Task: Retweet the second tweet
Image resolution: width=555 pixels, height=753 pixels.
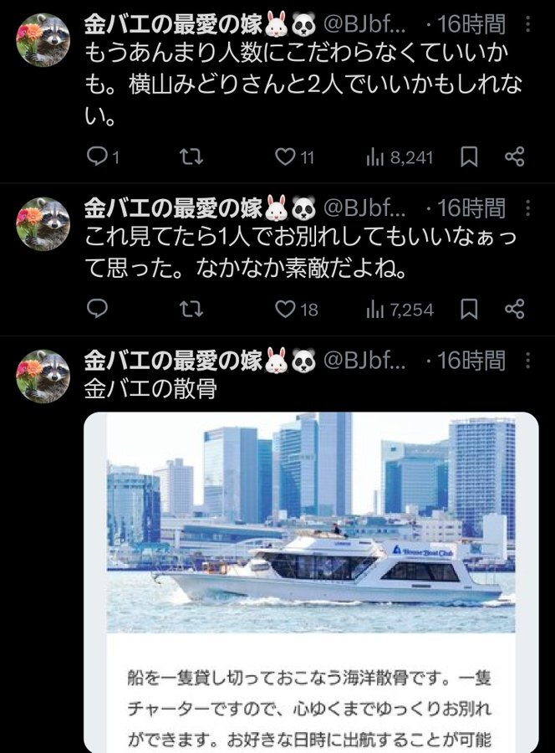Action: 191,310
